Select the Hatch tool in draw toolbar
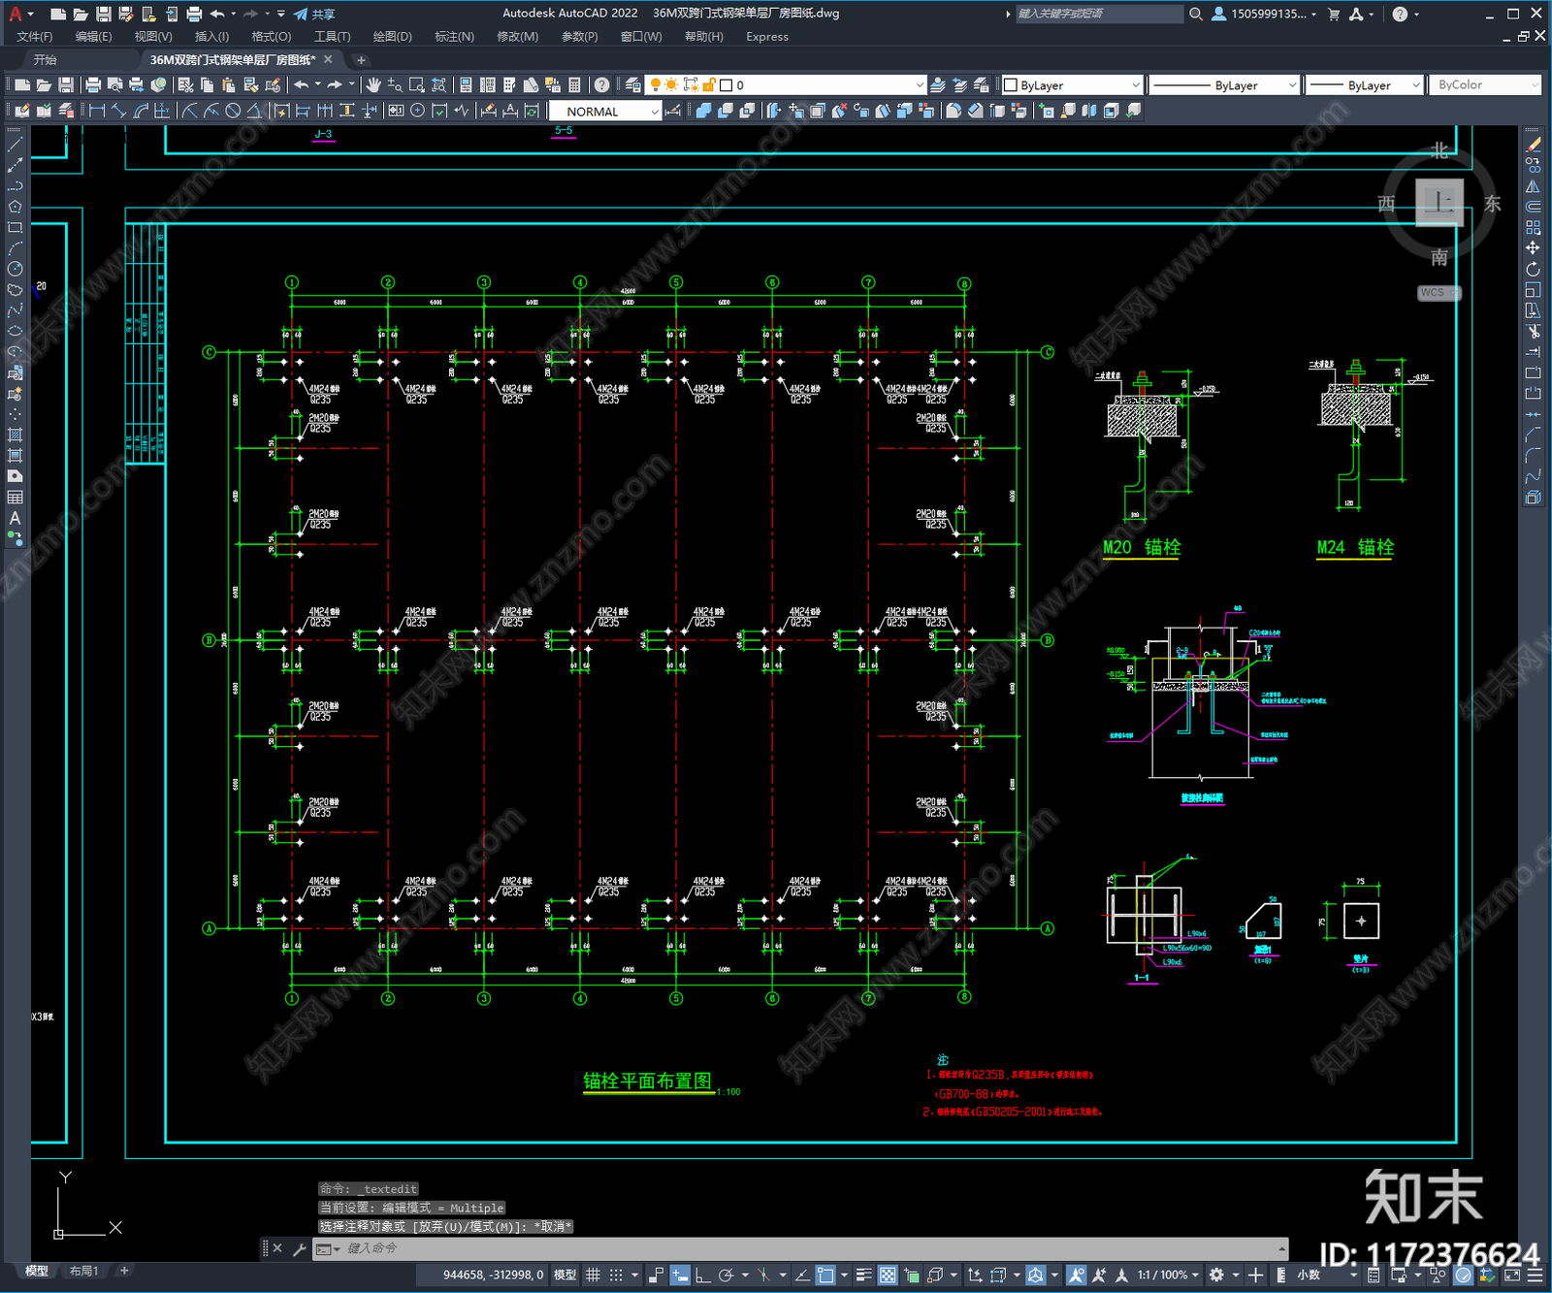Image resolution: width=1552 pixels, height=1293 pixels. [15, 435]
